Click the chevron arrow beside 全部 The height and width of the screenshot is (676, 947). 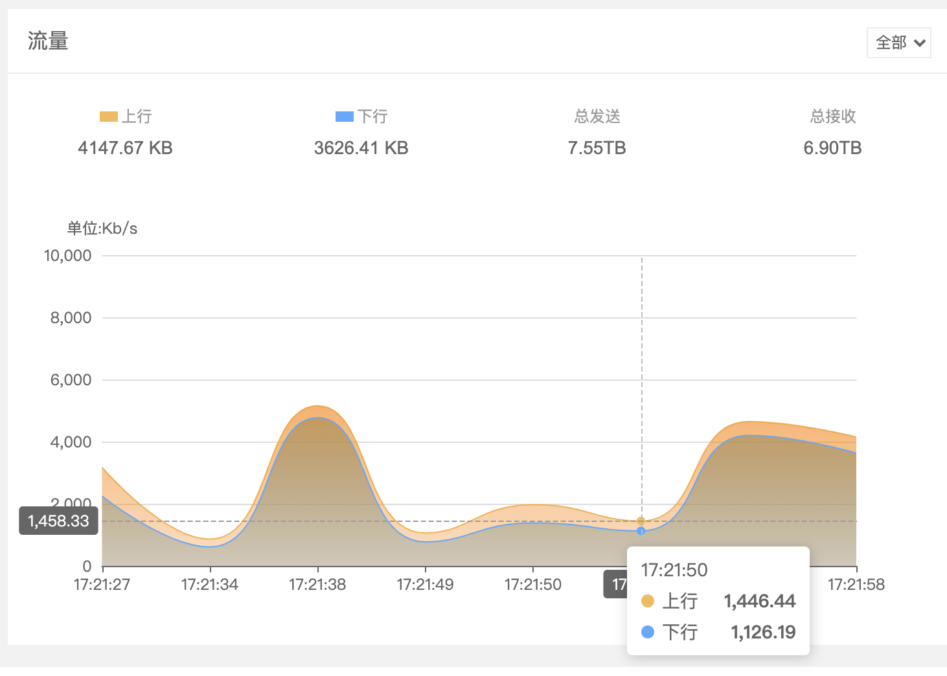pyautogui.click(x=919, y=43)
